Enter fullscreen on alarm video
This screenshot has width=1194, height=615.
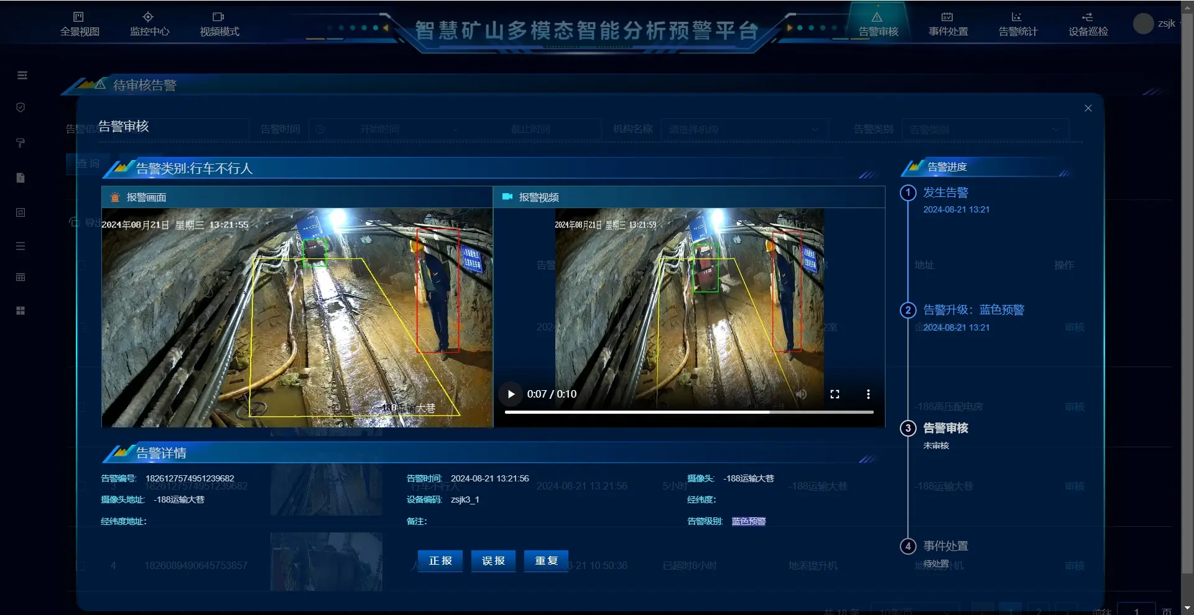pyautogui.click(x=835, y=394)
